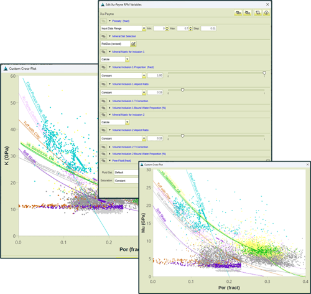The height and width of the screenshot is (294, 311).
Task: Click the link icon beside Volume Inclusion 1 Bound Water Proportion
Action: (103, 108)
